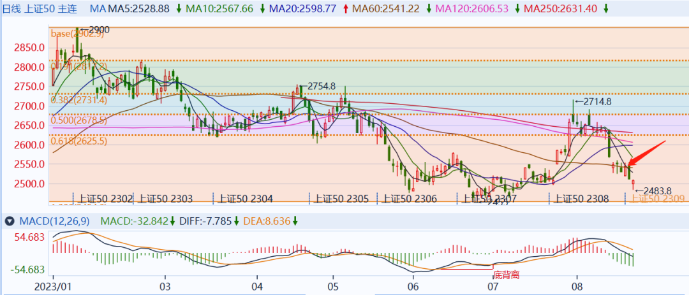Click the 05 month axis label
The image size is (689, 295).
coord(332,285)
